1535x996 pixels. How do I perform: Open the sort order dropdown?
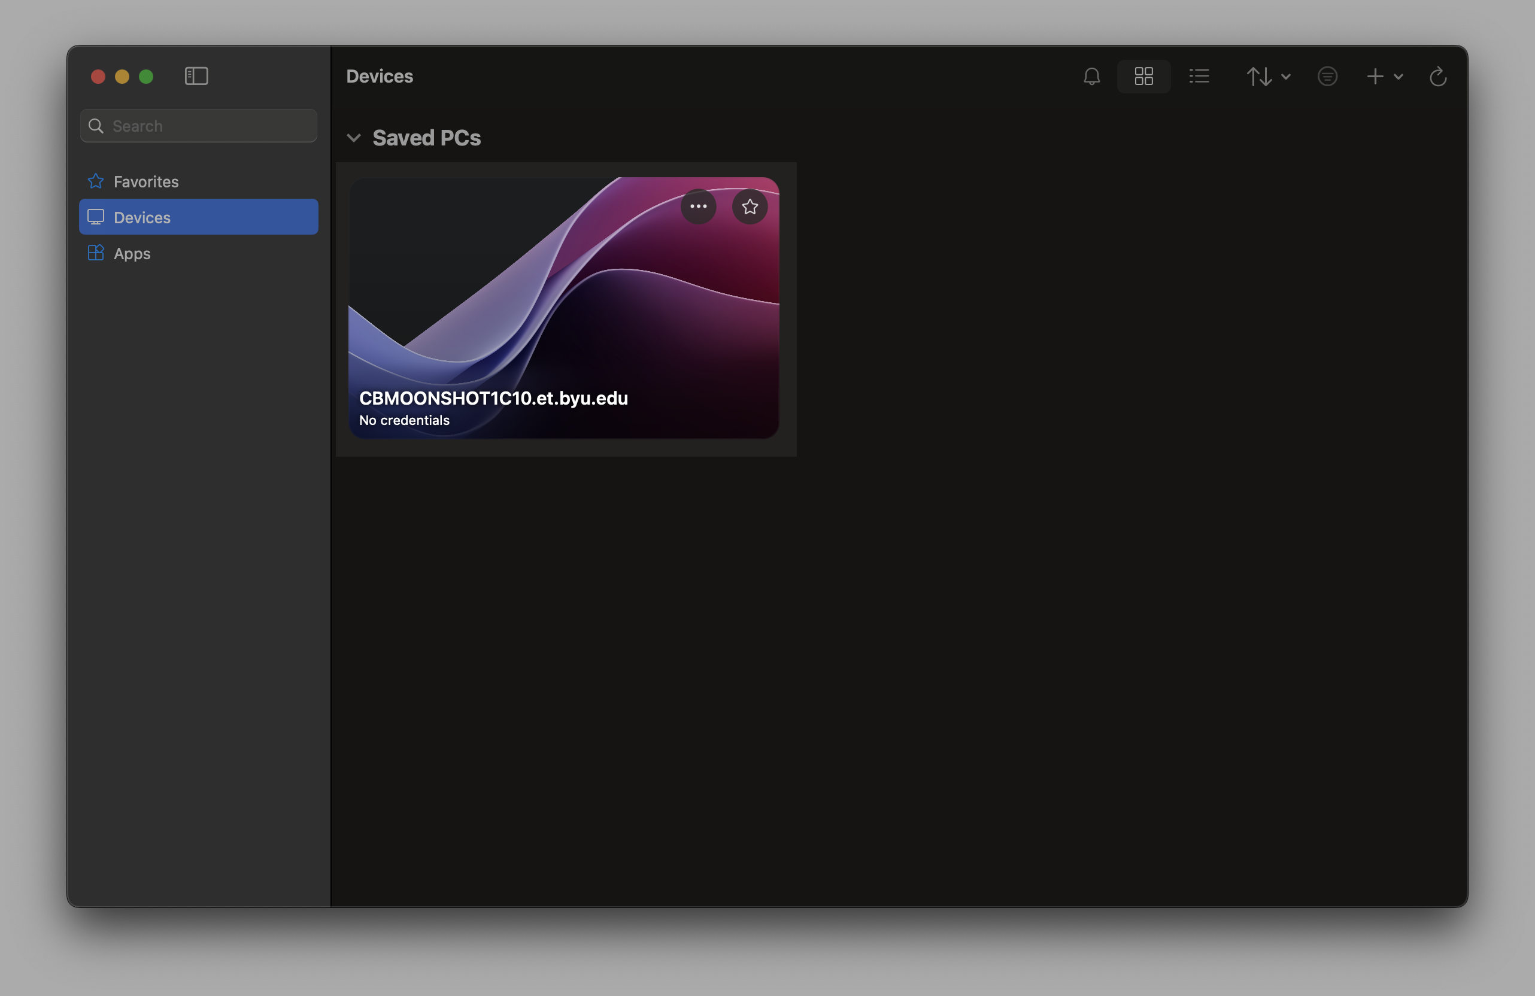(x=1267, y=77)
